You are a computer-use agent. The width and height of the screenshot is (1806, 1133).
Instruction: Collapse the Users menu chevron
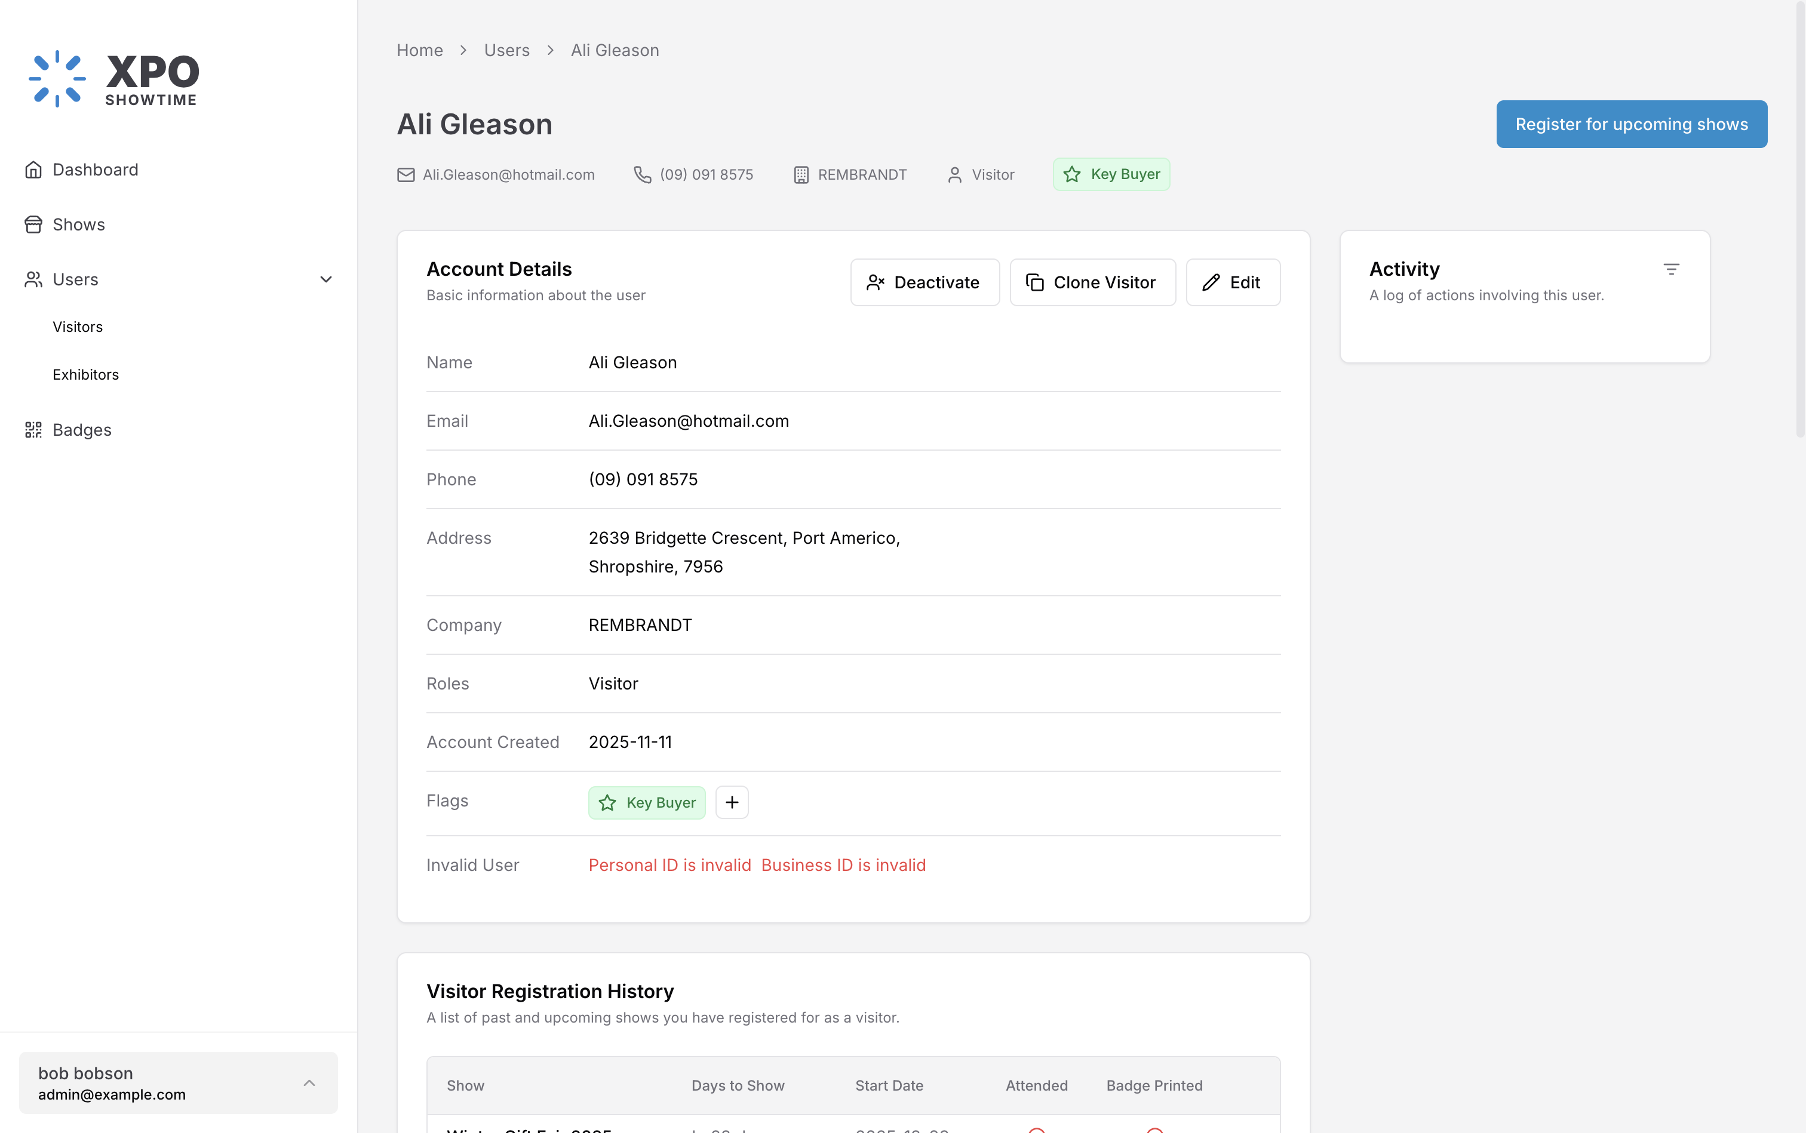[x=325, y=279]
